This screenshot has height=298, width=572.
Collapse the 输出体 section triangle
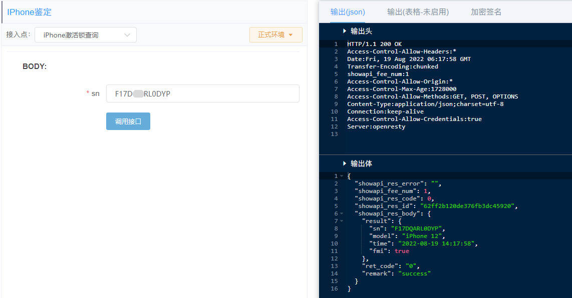coord(345,163)
